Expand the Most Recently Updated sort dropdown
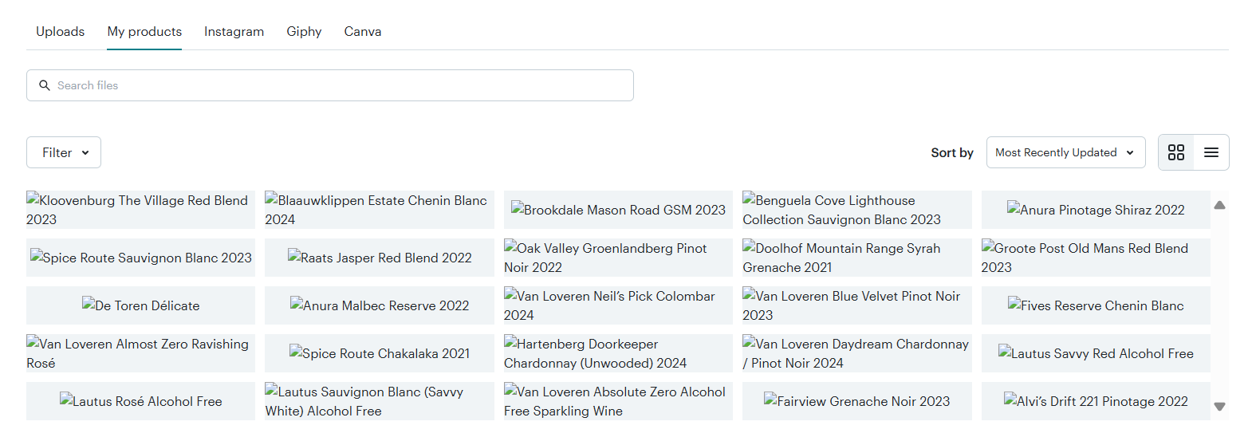 pyautogui.click(x=1065, y=152)
